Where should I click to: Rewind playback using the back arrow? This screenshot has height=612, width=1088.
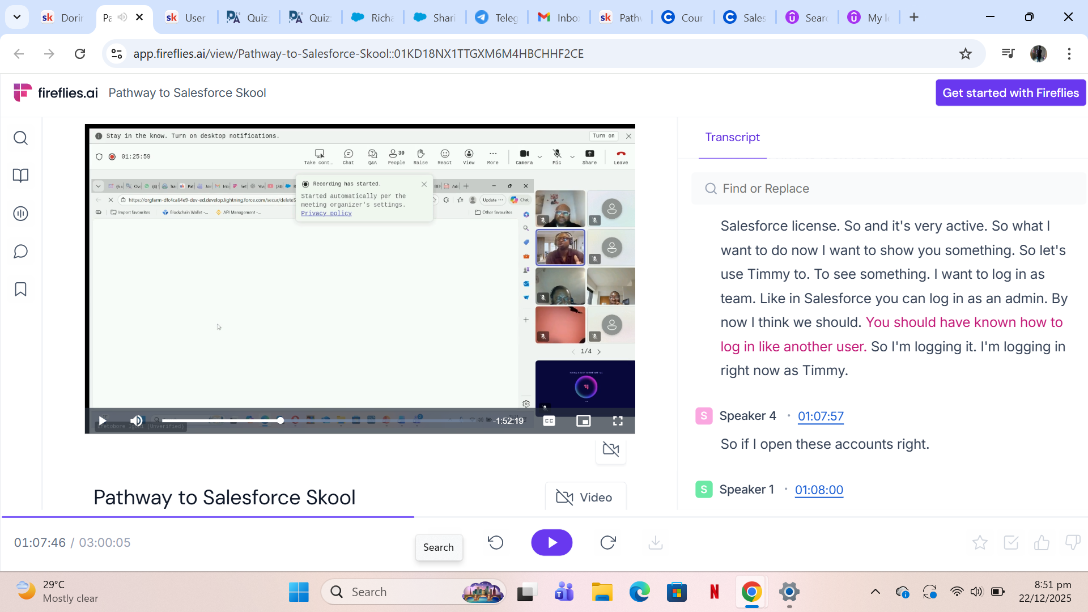[495, 543]
